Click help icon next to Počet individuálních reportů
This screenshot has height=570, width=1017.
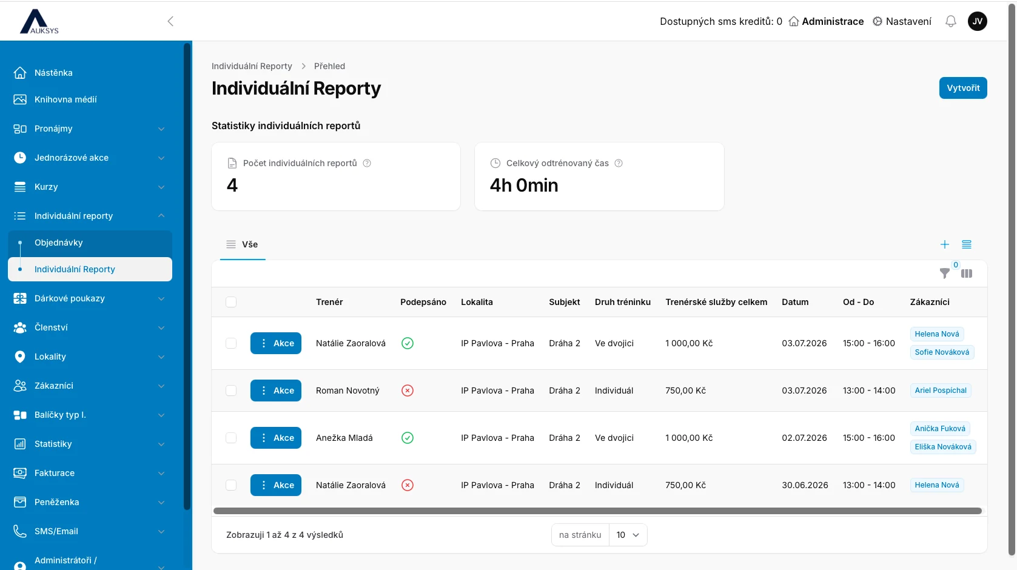tap(367, 163)
